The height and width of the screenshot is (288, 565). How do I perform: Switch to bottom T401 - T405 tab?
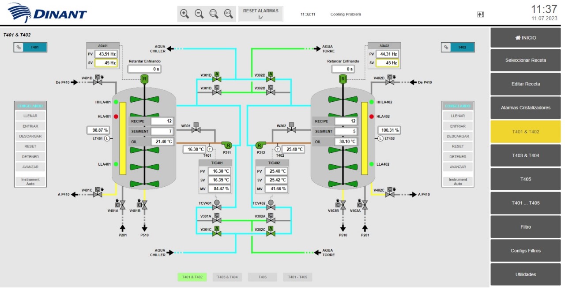click(298, 277)
